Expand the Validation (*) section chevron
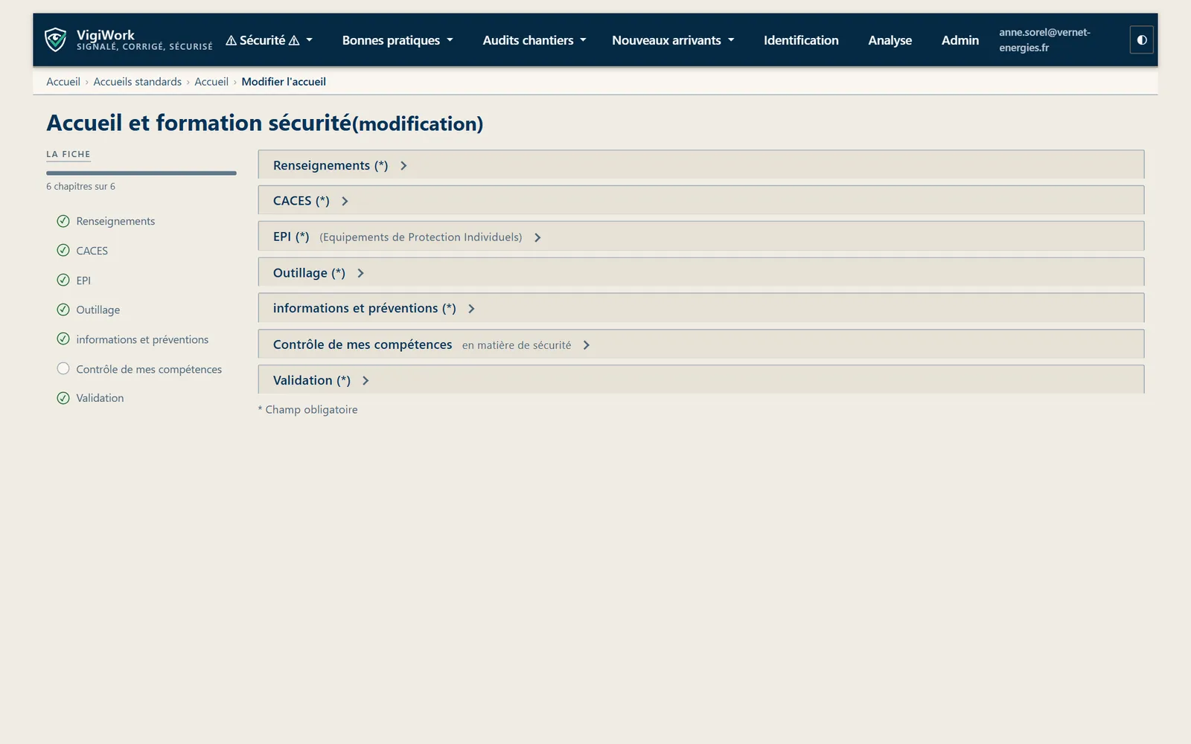The width and height of the screenshot is (1191, 744). coord(365,381)
